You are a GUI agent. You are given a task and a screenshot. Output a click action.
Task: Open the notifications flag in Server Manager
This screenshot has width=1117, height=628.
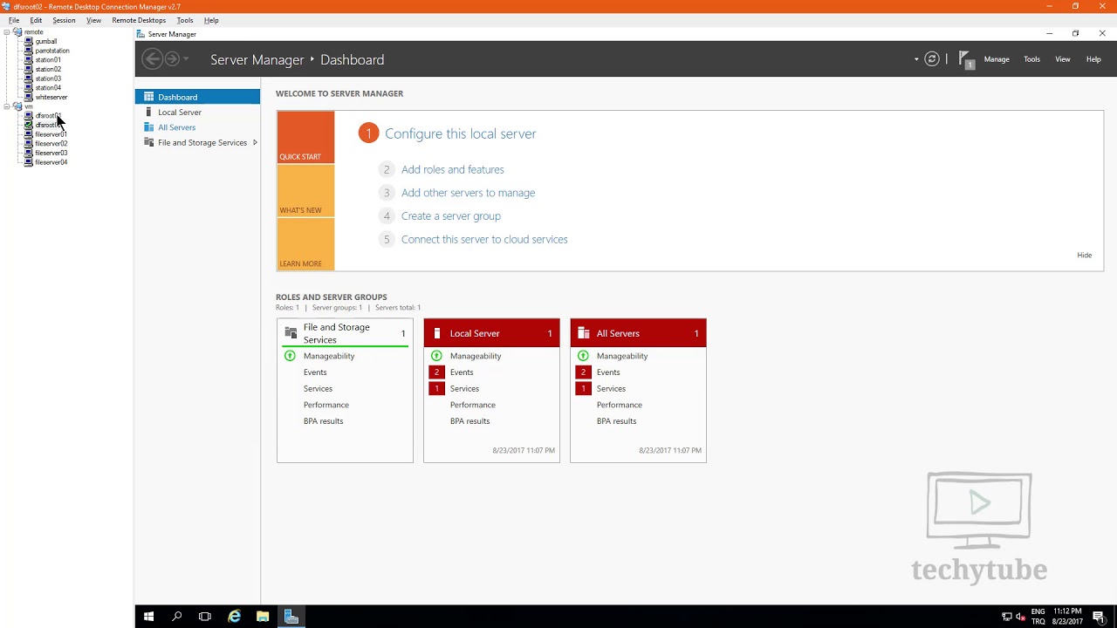(x=965, y=59)
